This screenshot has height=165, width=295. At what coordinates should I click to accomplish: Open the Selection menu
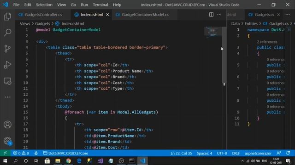[44, 5]
